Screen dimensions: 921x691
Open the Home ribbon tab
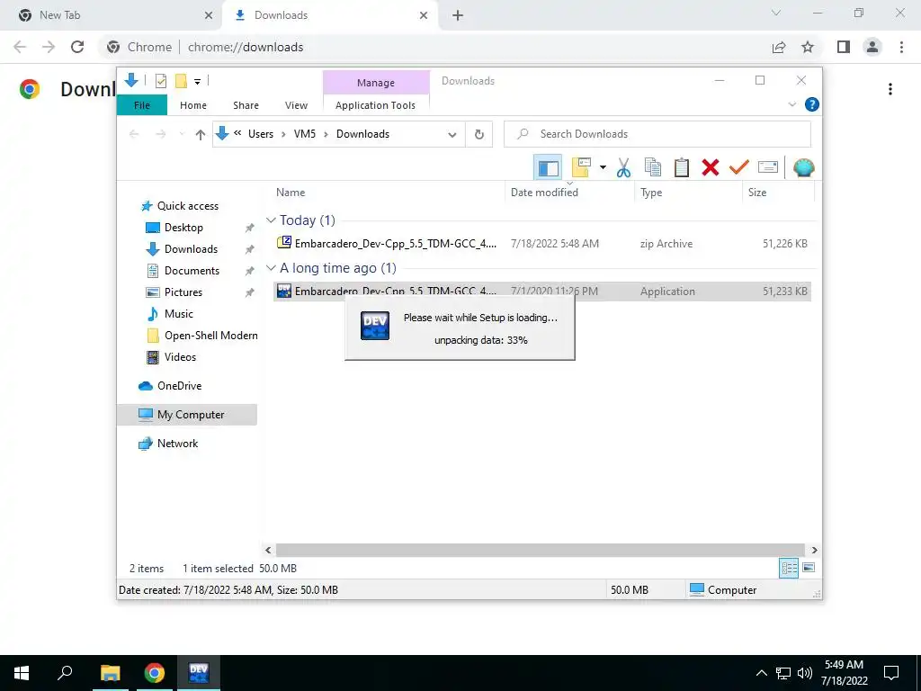pos(193,105)
